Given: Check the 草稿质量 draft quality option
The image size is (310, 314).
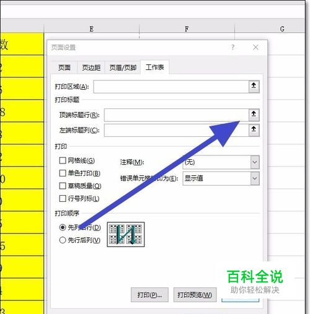Looking at the screenshot, I should pyautogui.click(x=63, y=186).
